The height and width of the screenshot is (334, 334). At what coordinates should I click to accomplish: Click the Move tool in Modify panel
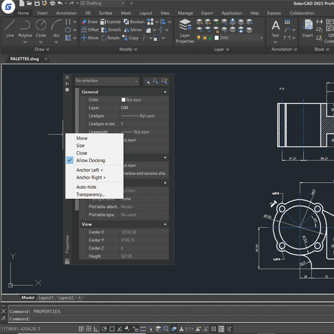click(x=90, y=38)
